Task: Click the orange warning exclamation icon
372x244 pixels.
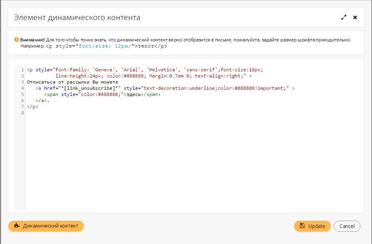Action: click(16, 40)
